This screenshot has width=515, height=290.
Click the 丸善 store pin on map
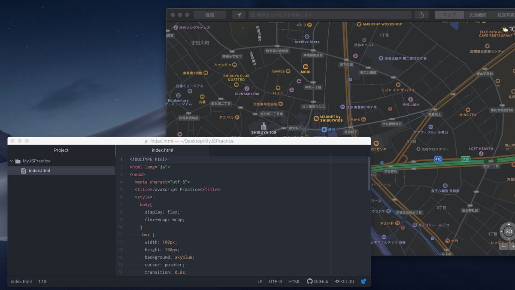(x=202, y=97)
